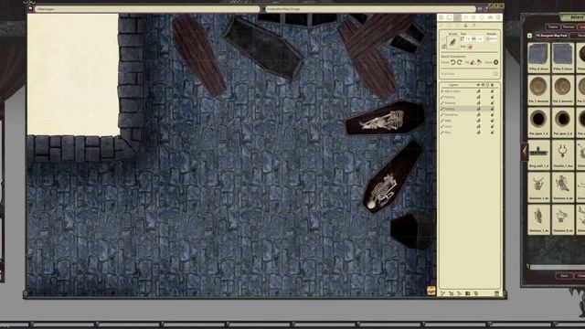Toggle visibility of the Floor layer

478,133
